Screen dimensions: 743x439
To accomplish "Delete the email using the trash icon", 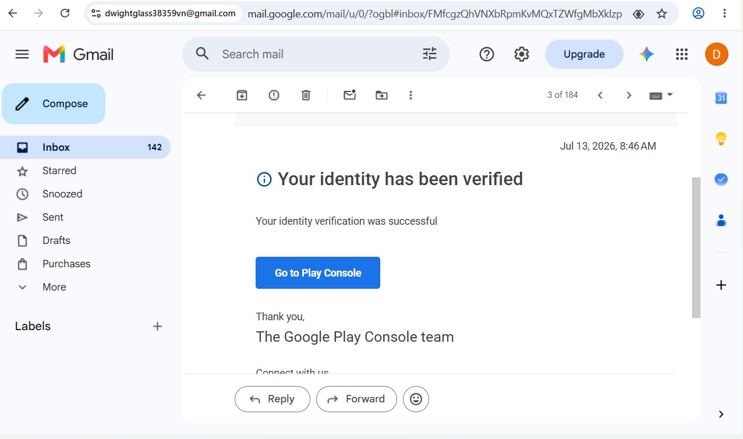I will point(306,95).
